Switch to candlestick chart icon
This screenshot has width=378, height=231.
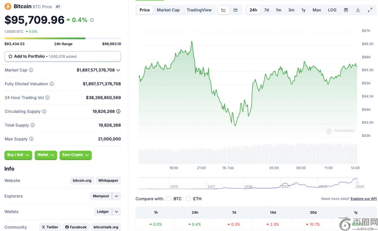pos(236,10)
